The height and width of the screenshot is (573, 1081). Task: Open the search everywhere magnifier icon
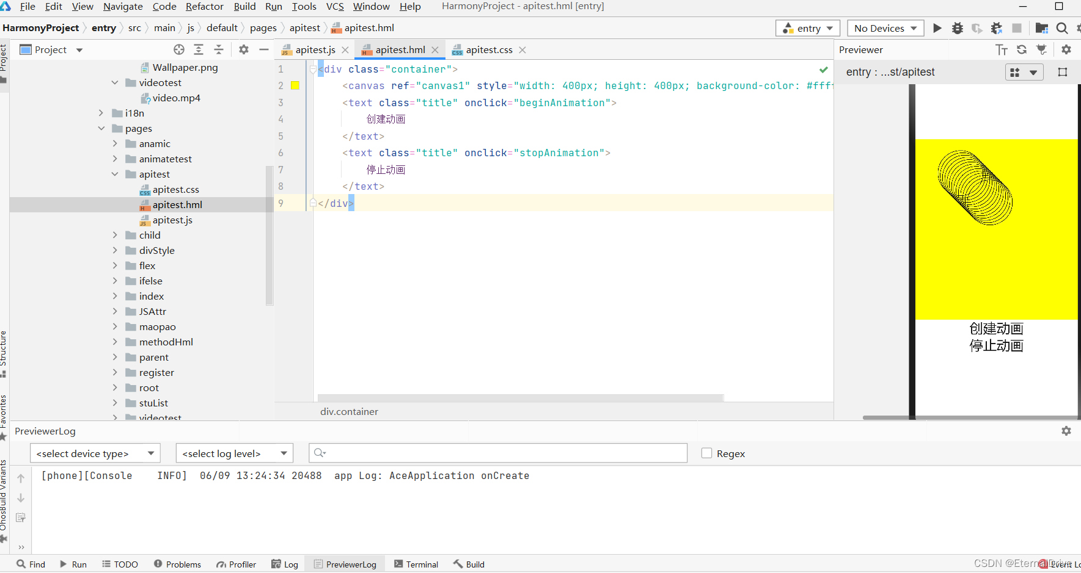(x=1062, y=28)
